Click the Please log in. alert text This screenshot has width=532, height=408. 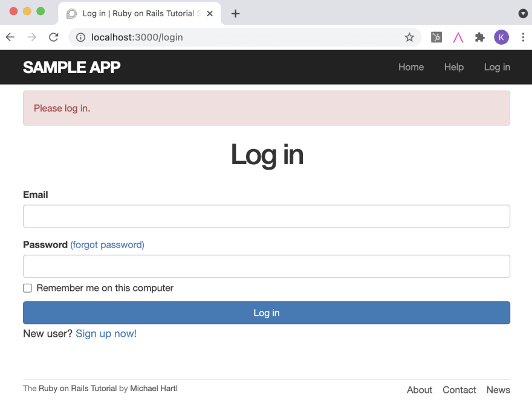pos(62,108)
